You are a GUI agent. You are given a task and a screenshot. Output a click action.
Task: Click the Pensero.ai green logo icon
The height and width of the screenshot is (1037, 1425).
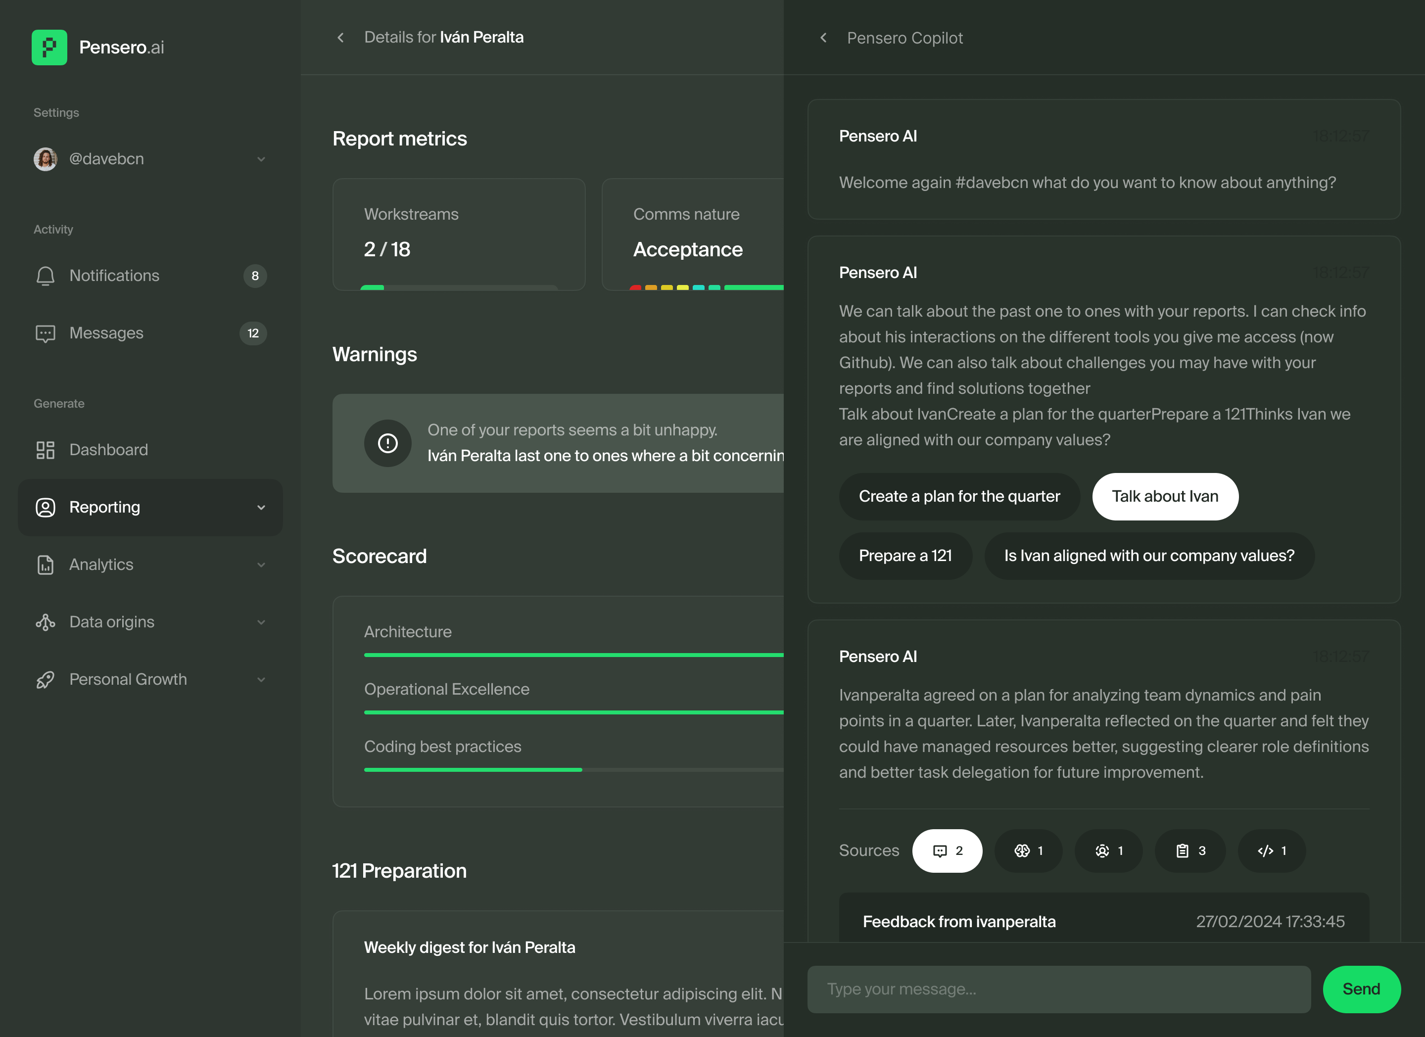coord(49,47)
